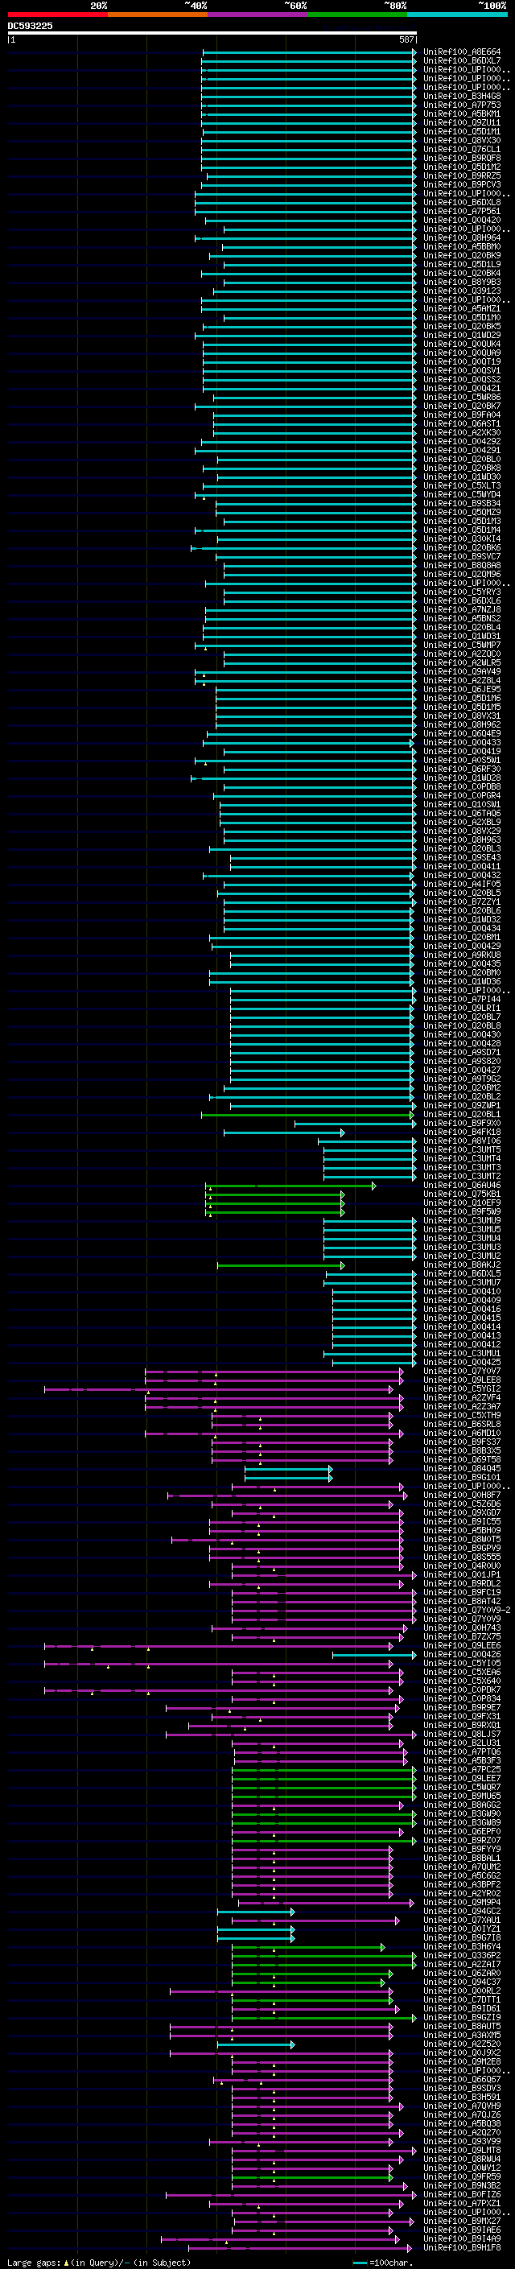
Task: Click the UniRef100_Q9FR59 entry
Action: click(461, 2177)
